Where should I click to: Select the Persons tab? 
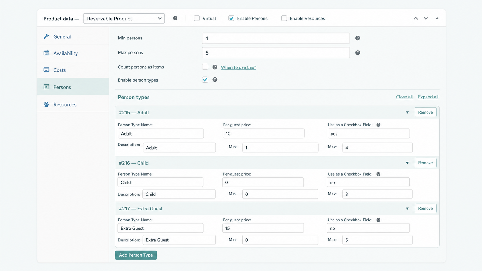click(73, 87)
